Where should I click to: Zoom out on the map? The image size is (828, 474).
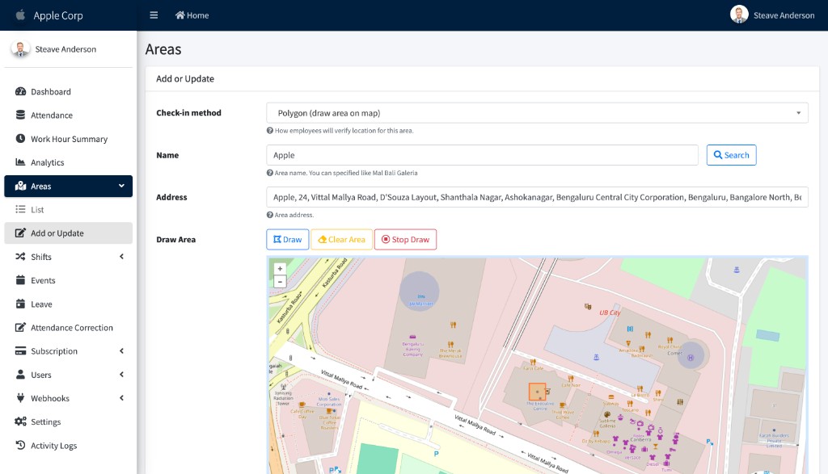coord(280,282)
